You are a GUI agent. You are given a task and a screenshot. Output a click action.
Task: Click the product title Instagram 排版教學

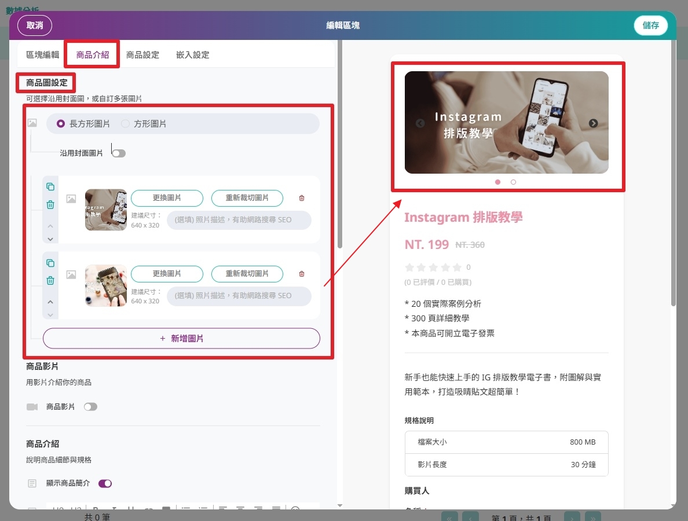[x=463, y=217]
